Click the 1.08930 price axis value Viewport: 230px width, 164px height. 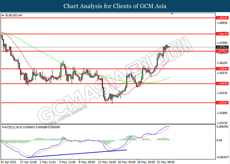(222, 23)
